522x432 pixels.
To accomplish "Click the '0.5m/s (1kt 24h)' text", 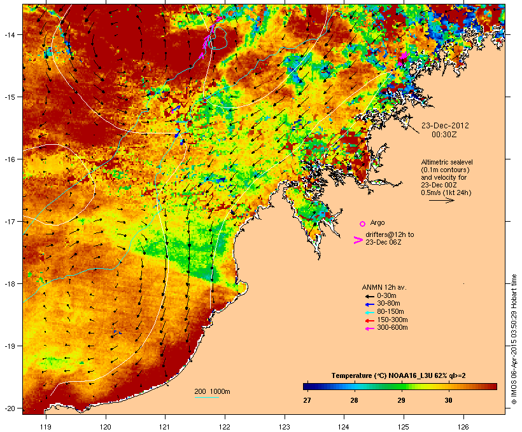I will [x=446, y=192].
